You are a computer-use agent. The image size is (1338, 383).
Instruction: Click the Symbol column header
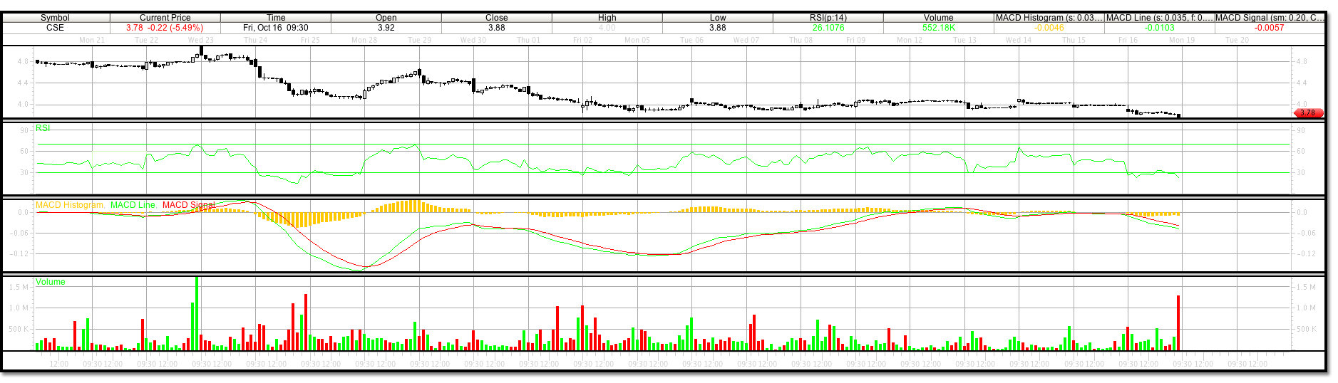pyautogui.click(x=55, y=18)
